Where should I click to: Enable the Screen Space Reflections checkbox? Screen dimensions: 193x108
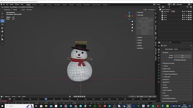pyautogui.click(x=163, y=74)
